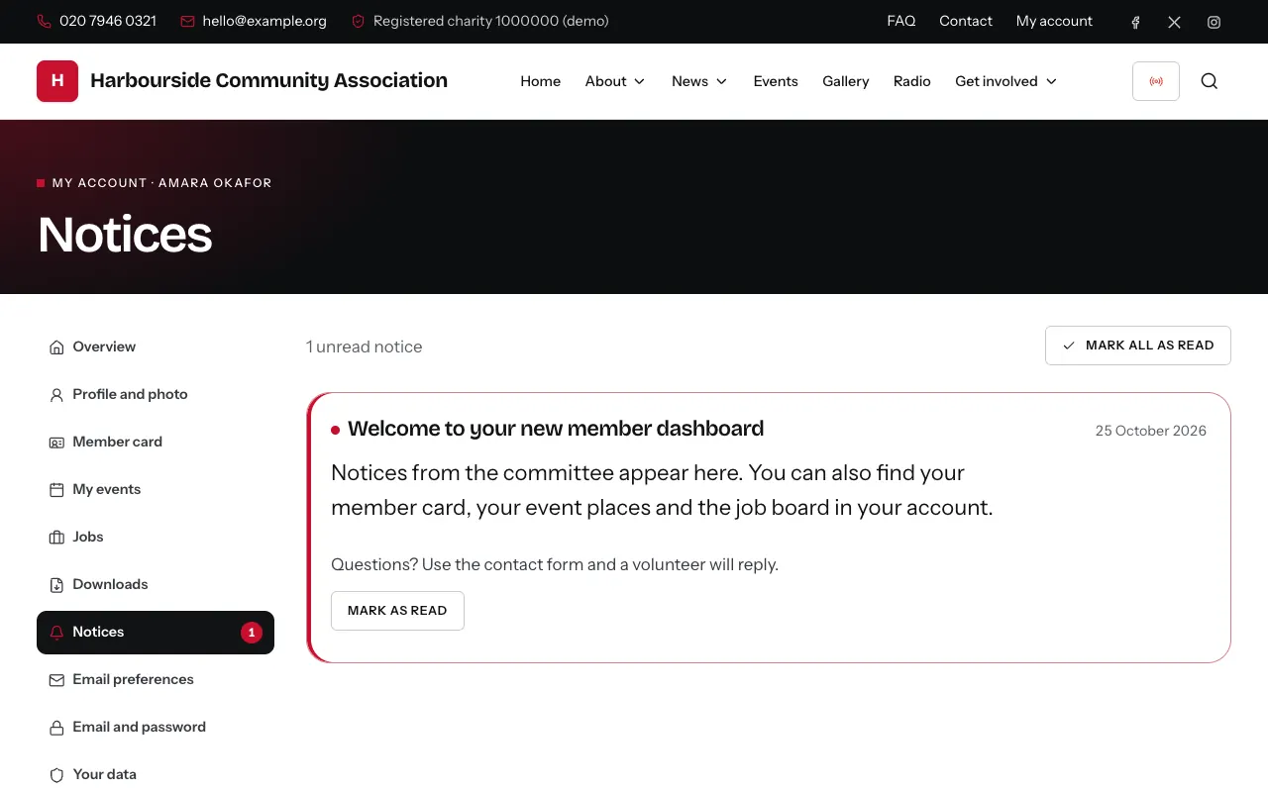The image size is (1268, 792).
Task: Expand the About dropdown menu
Action: [615, 81]
